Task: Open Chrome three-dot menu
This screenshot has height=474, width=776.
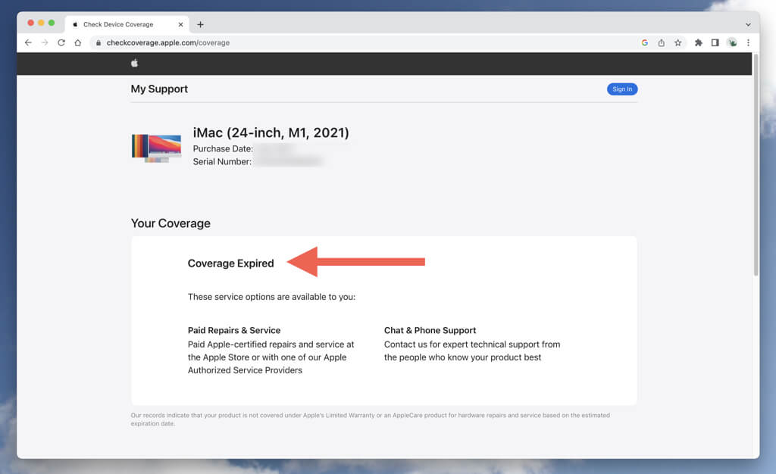Action: click(748, 42)
